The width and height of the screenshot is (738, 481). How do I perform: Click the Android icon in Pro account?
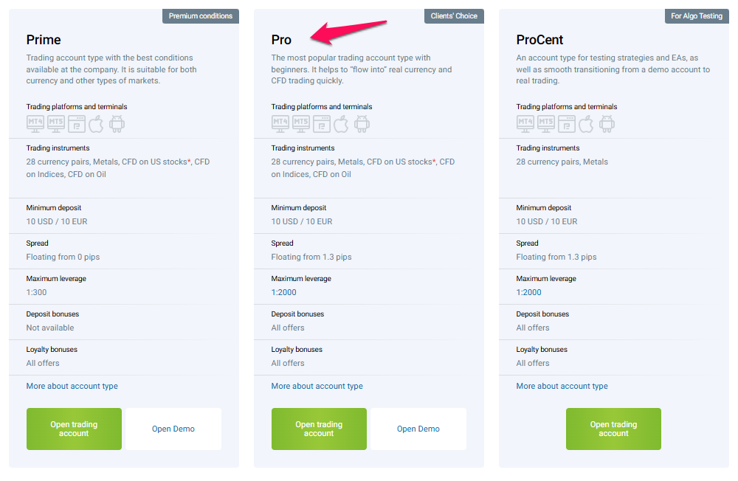pos(362,123)
